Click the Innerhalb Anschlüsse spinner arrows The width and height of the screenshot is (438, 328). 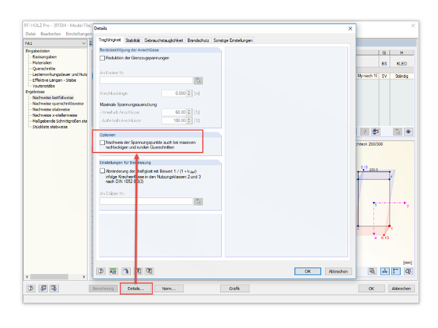click(189, 112)
